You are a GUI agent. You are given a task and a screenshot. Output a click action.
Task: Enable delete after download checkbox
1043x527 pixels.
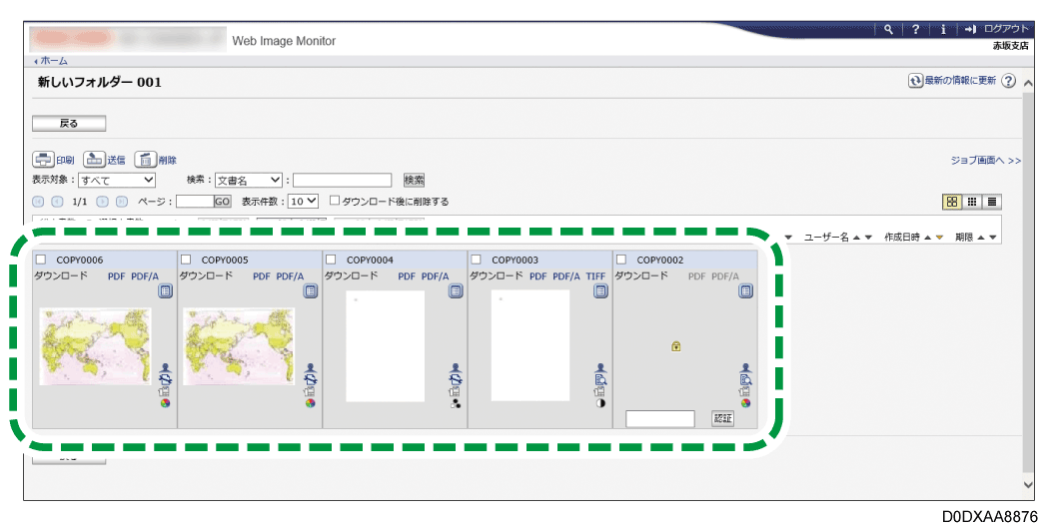click(x=336, y=201)
